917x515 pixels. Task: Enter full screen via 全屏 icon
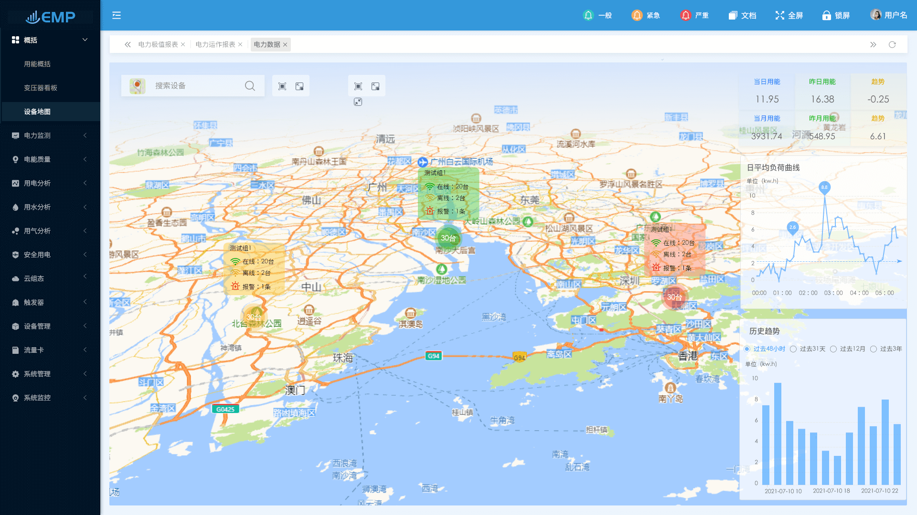[780, 15]
